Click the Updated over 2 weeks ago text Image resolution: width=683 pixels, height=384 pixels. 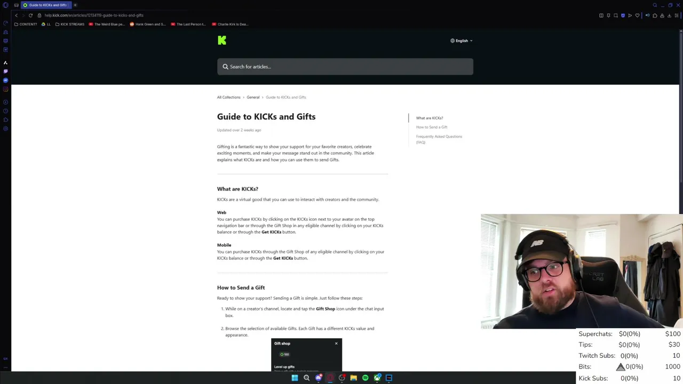(x=239, y=130)
